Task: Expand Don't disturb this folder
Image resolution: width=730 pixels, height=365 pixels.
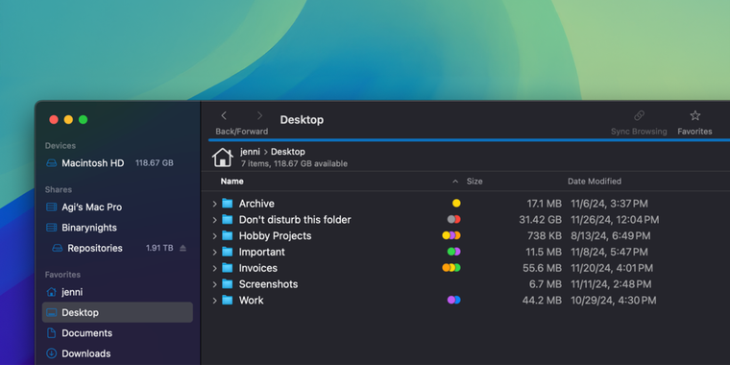Action: [214, 220]
